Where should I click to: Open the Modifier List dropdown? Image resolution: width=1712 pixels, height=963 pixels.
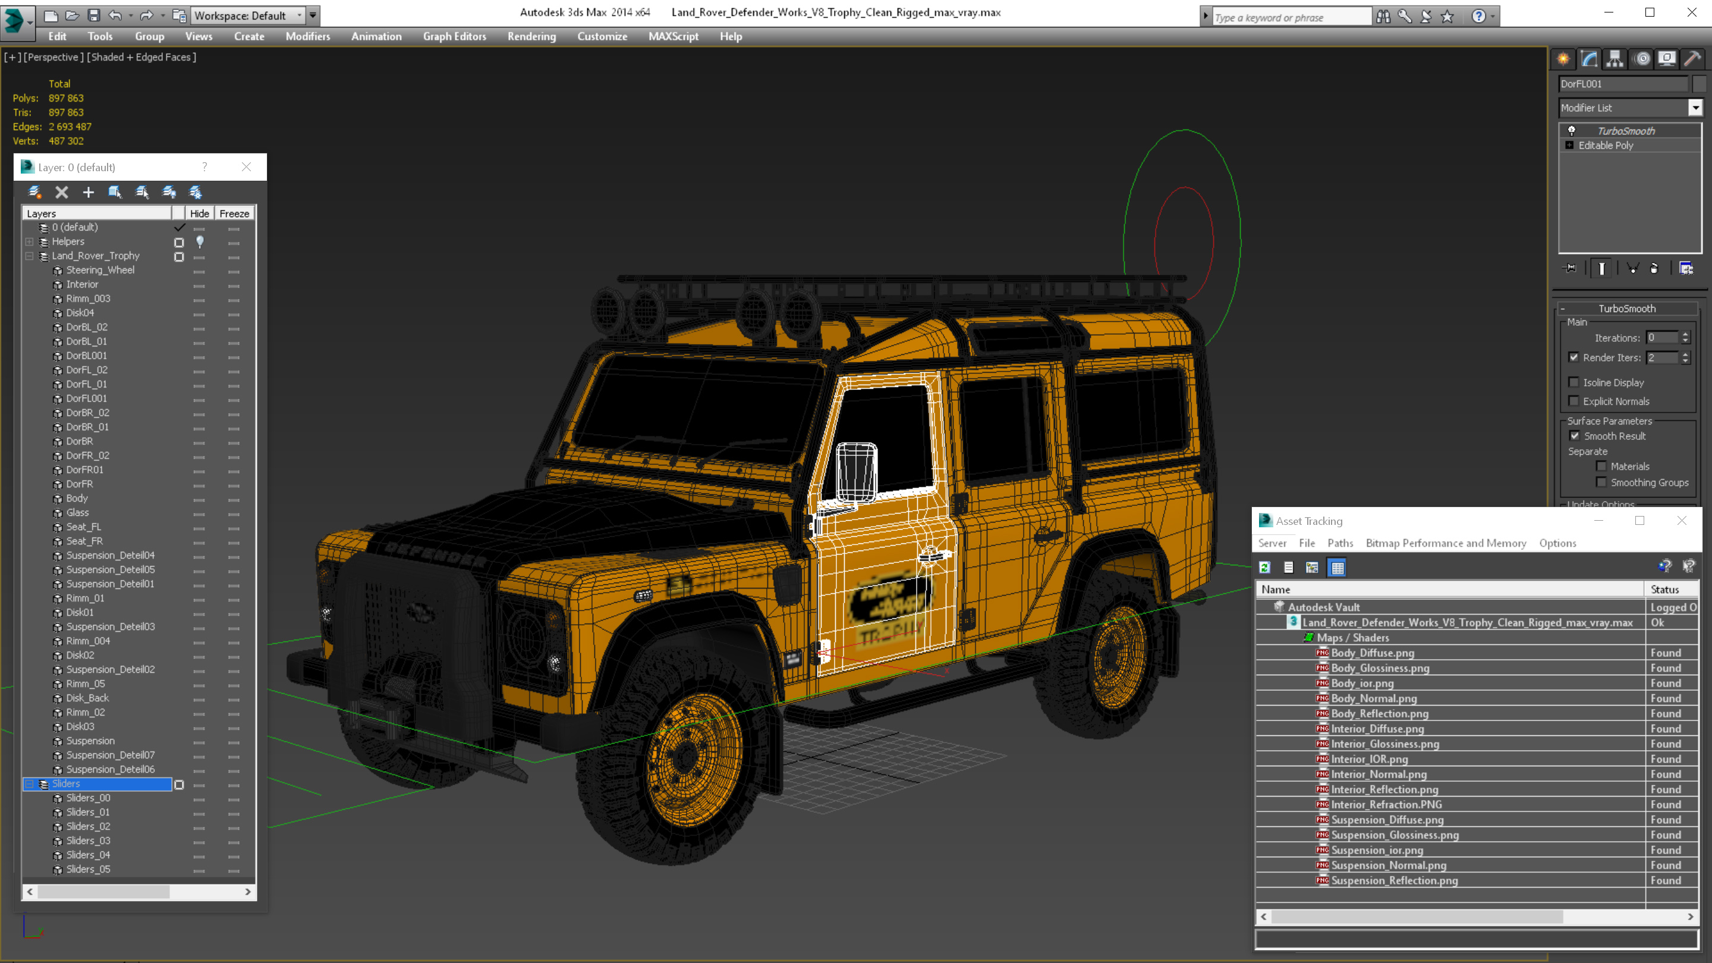[1695, 108]
